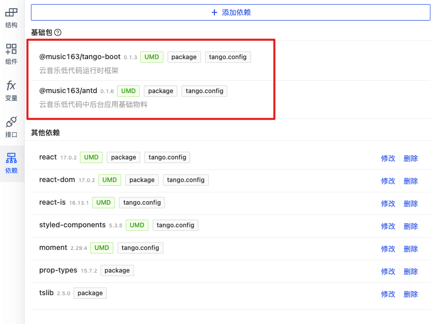Click the UMD tag of @music163/tango-boot
This screenshot has height=324, width=433.
152,57
